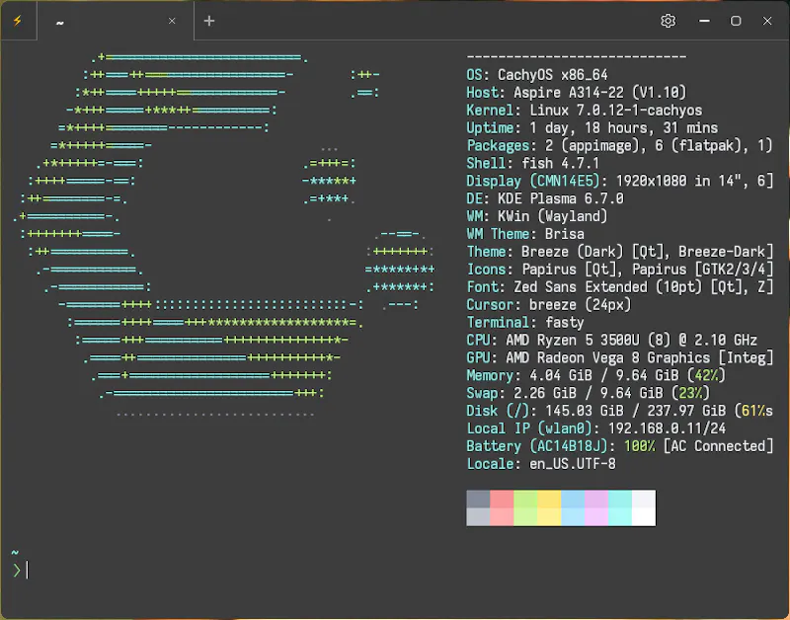Click the 'Local IP (wlan0)' line
This screenshot has width=790, height=620.
click(x=596, y=428)
